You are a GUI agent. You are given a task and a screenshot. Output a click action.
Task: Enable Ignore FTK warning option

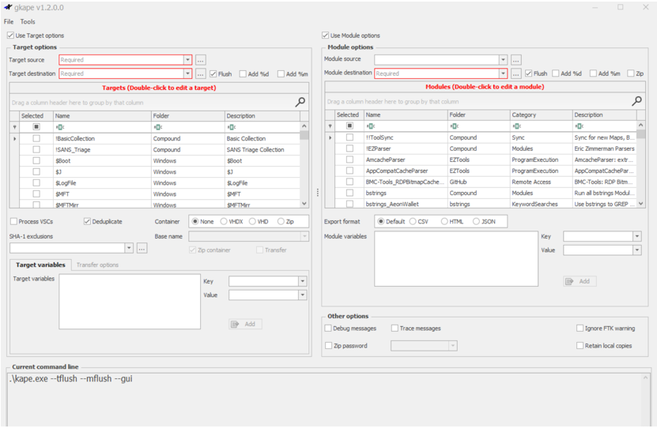pos(580,329)
